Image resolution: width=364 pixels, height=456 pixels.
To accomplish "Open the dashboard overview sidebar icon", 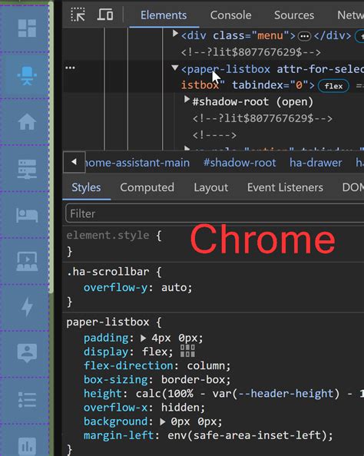I will pos(27,28).
